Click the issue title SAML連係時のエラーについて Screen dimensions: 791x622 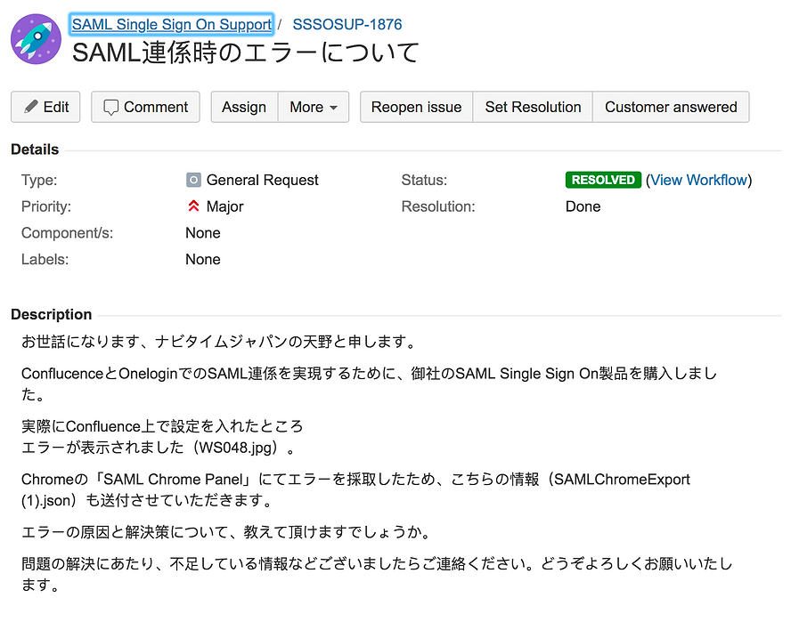(246, 53)
